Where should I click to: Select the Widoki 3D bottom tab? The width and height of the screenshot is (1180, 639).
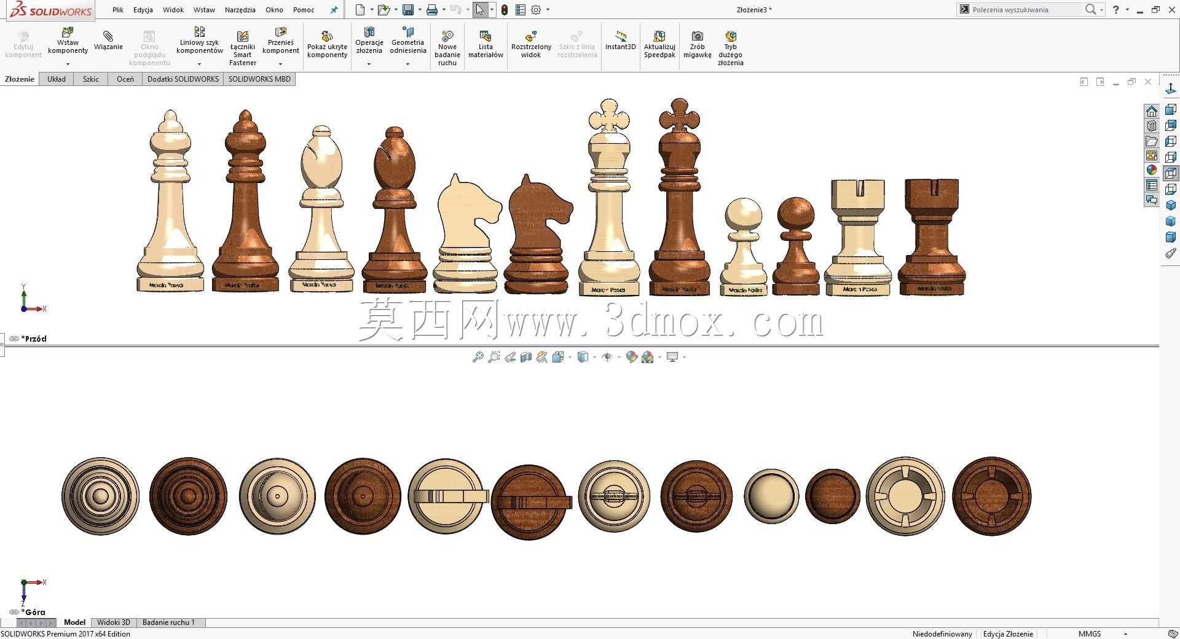tap(114, 622)
